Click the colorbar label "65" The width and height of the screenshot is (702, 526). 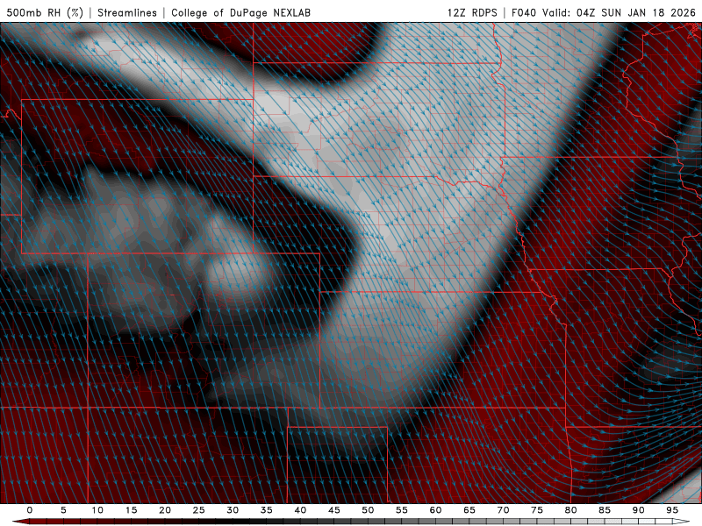(469, 510)
